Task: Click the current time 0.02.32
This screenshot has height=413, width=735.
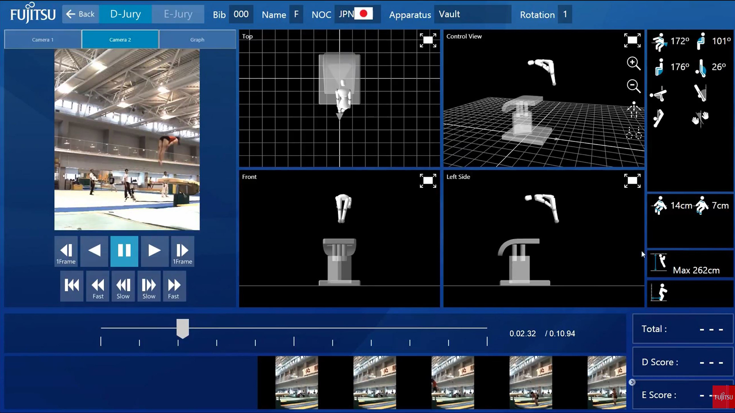Action: pos(523,333)
